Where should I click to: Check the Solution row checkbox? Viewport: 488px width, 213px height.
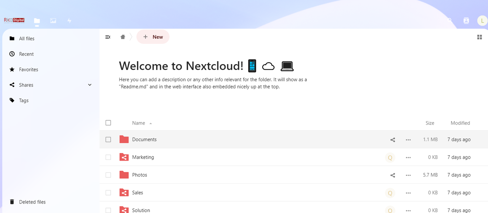point(108,210)
